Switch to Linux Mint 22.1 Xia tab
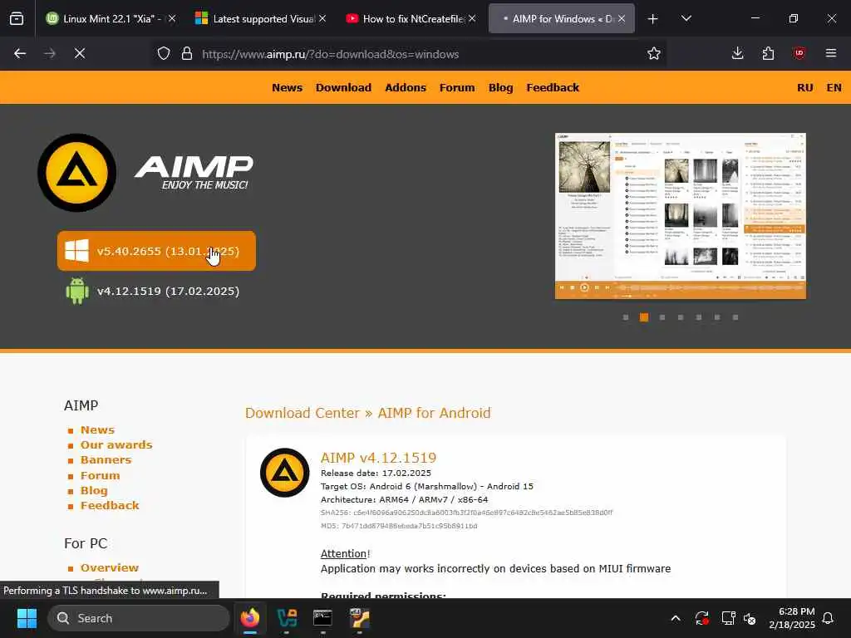 (111, 18)
